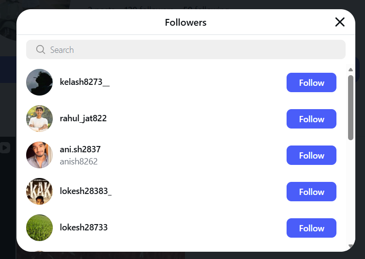
Task: Open lokesh28733 profile picture
Action: [39, 228]
